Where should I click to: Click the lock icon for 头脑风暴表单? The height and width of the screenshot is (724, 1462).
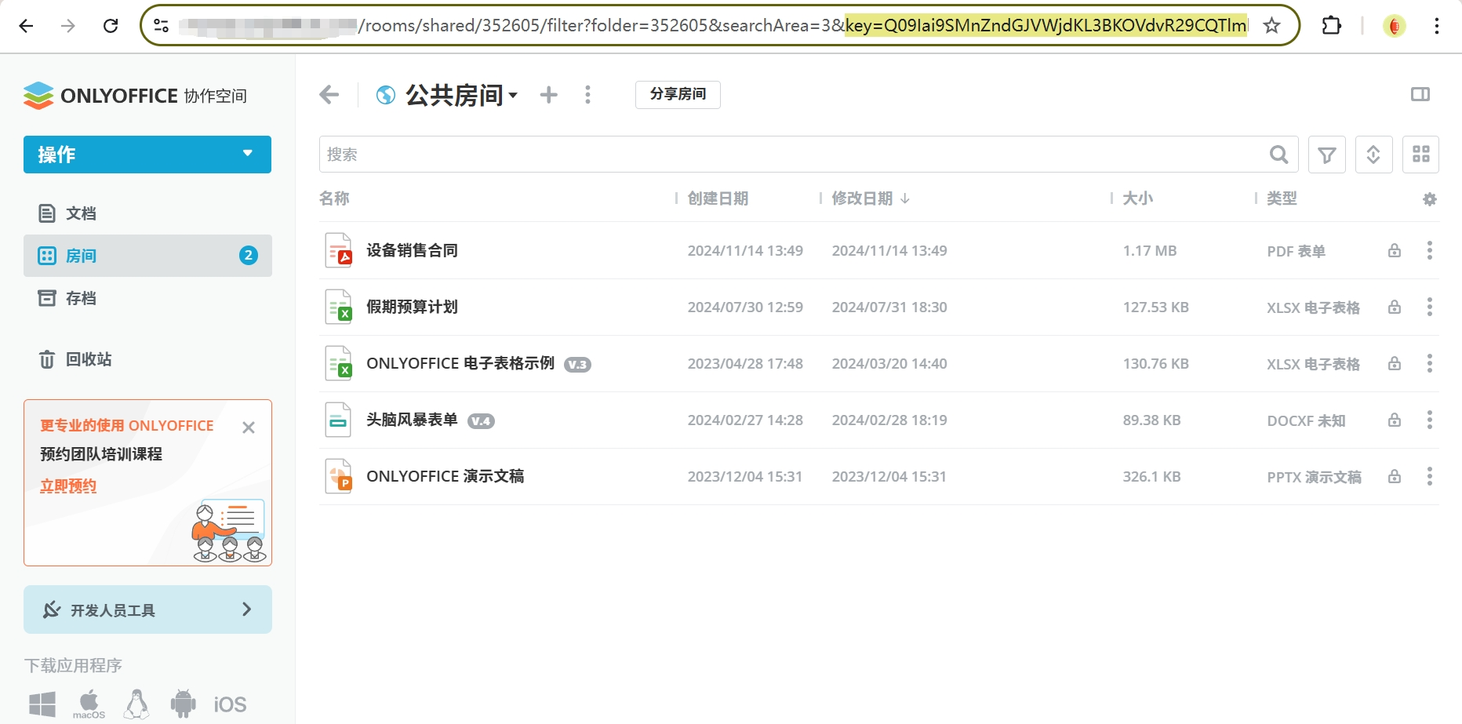tap(1395, 420)
